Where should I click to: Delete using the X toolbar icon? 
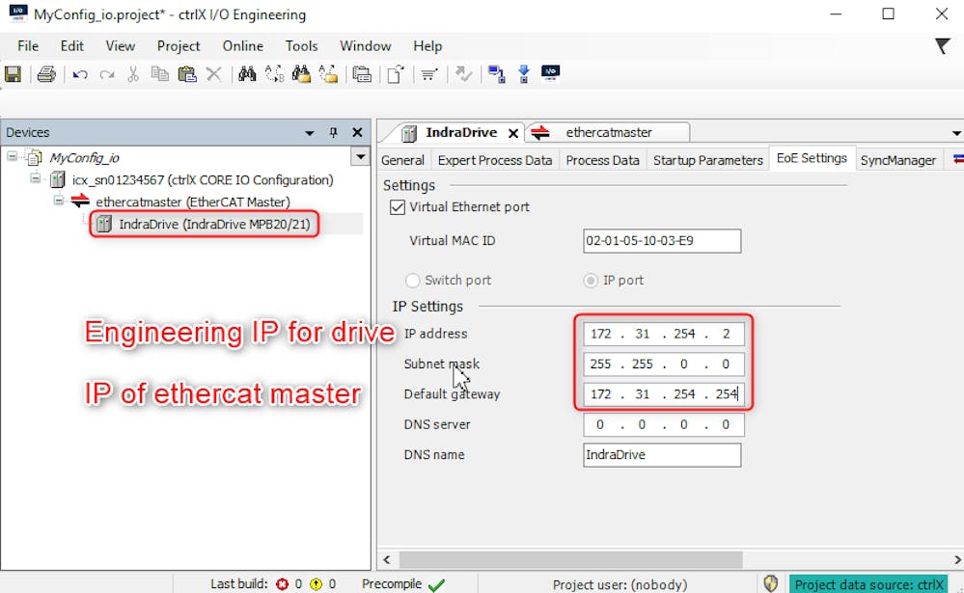pos(213,74)
